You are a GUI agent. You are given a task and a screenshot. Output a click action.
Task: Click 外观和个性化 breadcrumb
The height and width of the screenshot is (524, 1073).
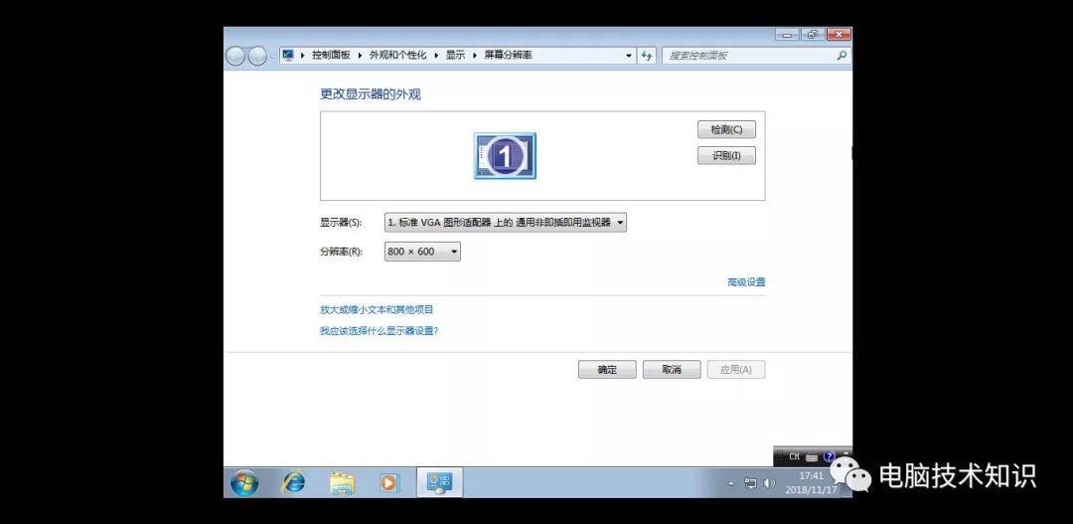point(398,56)
